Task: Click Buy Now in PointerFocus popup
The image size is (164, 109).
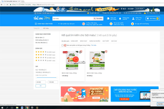Action: (160, 104)
